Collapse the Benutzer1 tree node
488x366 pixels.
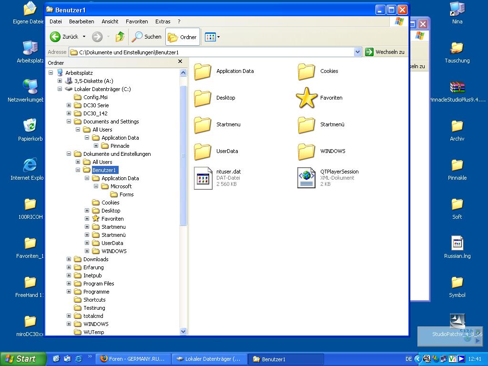pos(78,170)
